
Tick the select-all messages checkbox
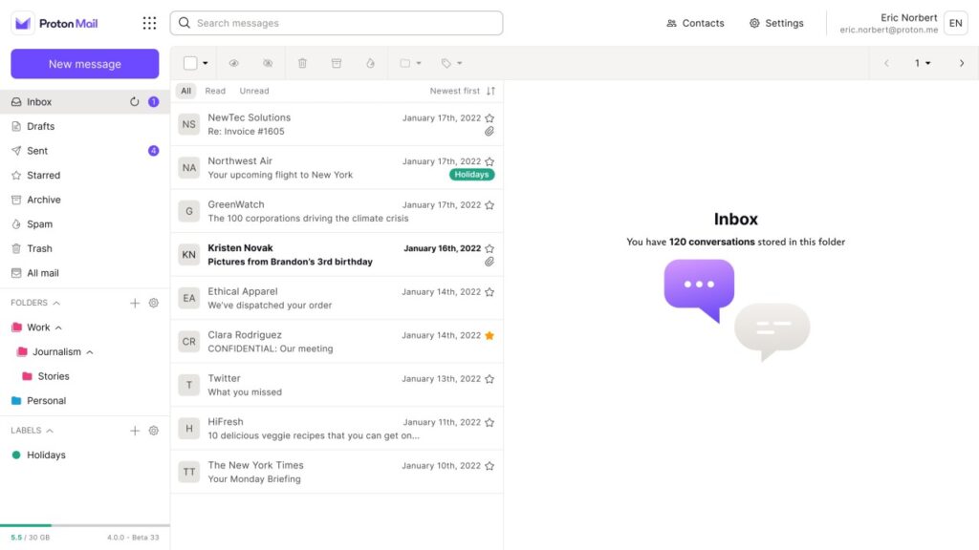pos(190,63)
